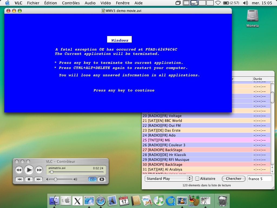Click the playback position slider knob
This screenshot has height=208, width=277.
[52, 172]
